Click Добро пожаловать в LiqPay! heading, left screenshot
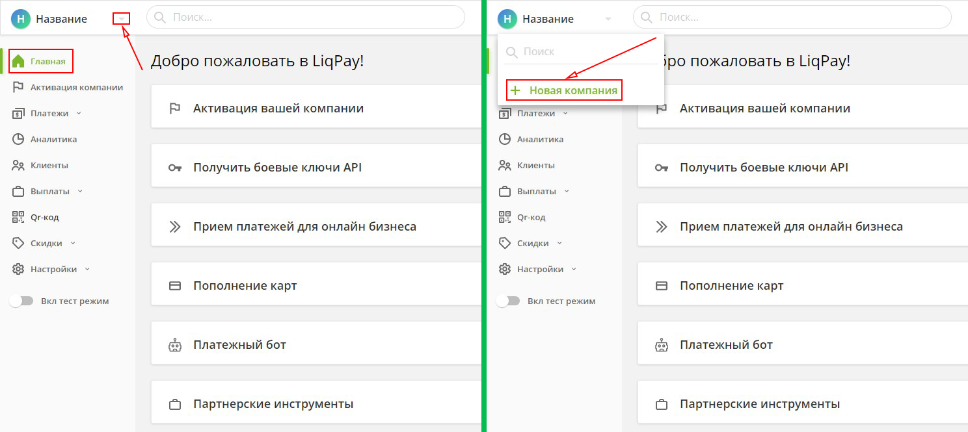Image resolution: width=968 pixels, height=432 pixels. (x=257, y=62)
